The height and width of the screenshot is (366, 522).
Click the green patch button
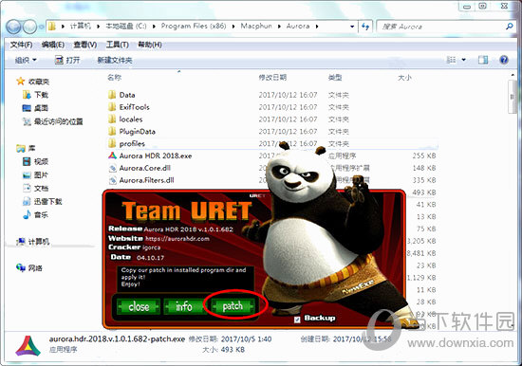[233, 305]
